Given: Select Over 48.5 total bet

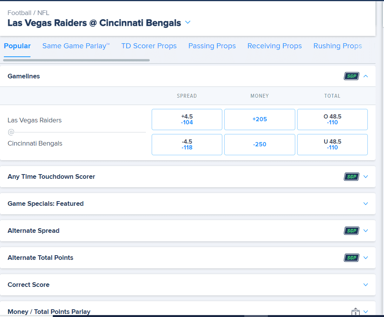Looking at the screenshot, I should [332, 120].
